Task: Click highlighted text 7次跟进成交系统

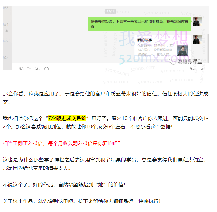Action: click(x=67, y=118)
